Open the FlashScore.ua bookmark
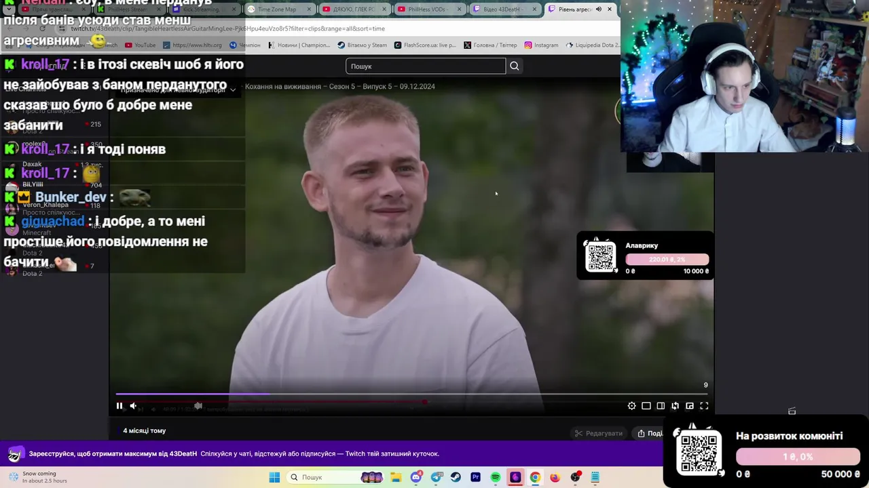 click(426, 45)
